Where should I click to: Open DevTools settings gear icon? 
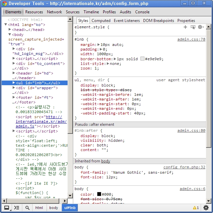206,208
